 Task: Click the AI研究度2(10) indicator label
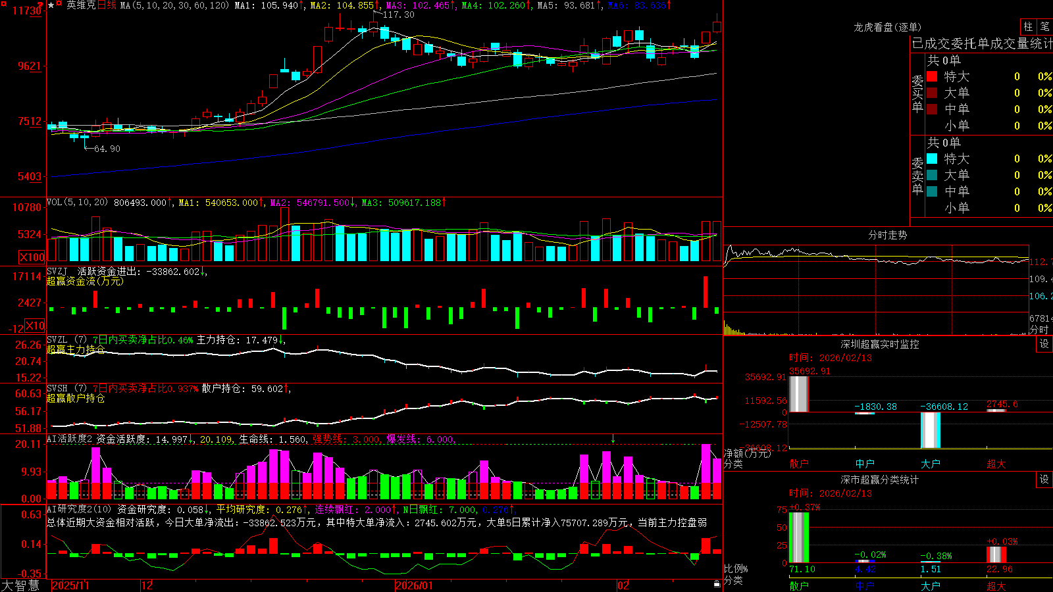coord(79,509)
